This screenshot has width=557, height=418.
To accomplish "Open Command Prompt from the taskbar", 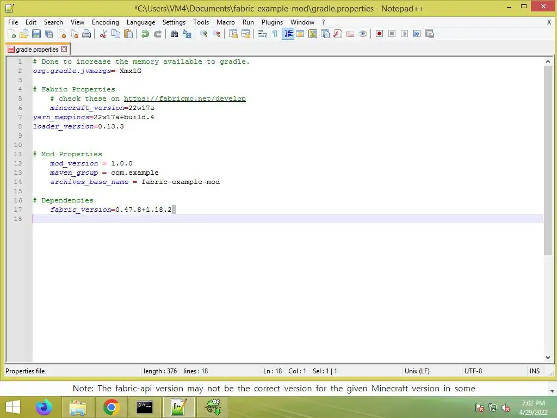I will coord(145,407).
